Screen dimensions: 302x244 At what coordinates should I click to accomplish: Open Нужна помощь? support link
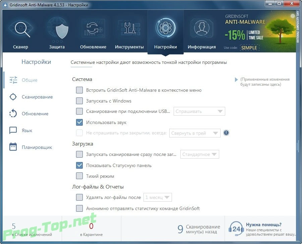[264, 225]
